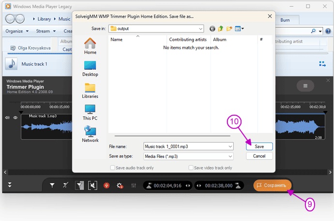Select This PC in places sidebar
The image size is (334, 221).
click(90, 112)
